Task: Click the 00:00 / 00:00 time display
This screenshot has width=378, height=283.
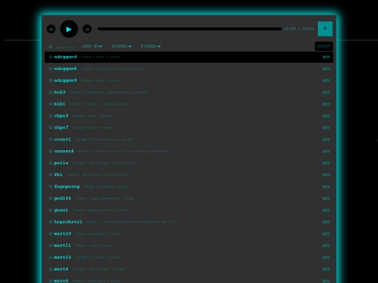Action: coord(299,29)
